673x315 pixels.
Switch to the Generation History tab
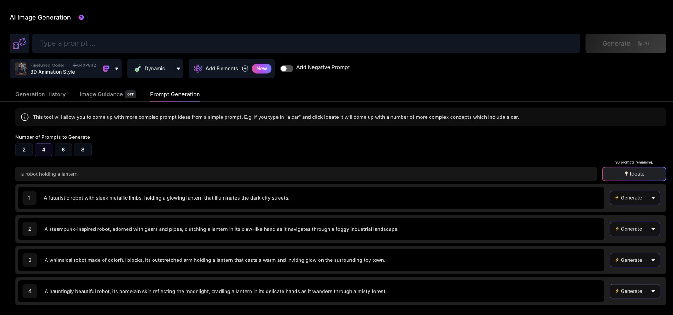tap(40, 94)
